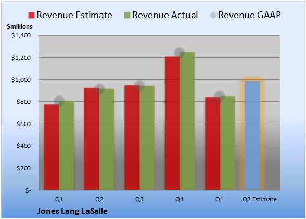Select the red estimate bar for latest Q1

tap(213, 143)
